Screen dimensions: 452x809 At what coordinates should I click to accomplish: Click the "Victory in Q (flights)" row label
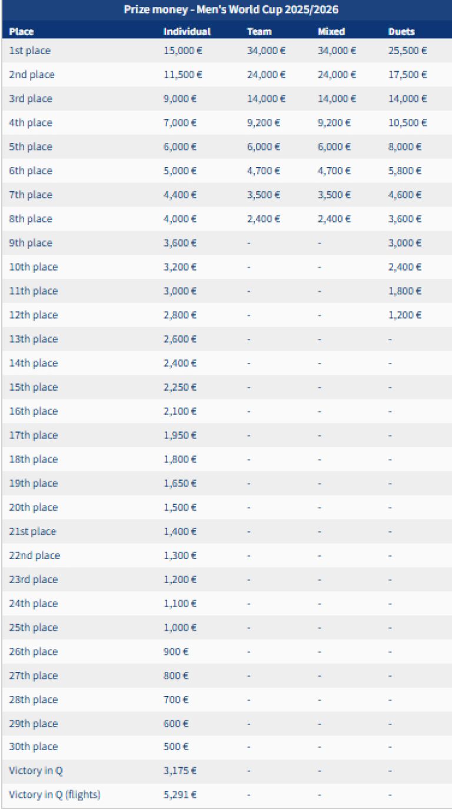55,795
